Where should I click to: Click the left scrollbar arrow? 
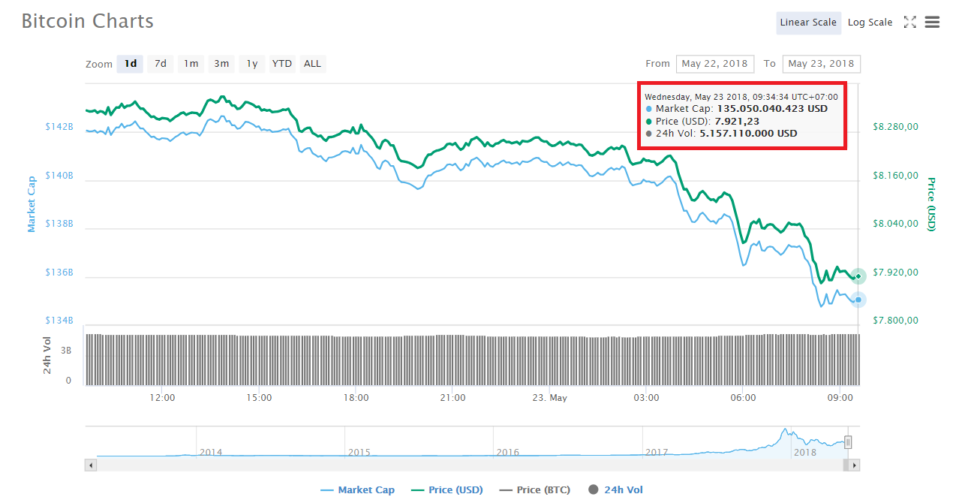coord(92,465)
